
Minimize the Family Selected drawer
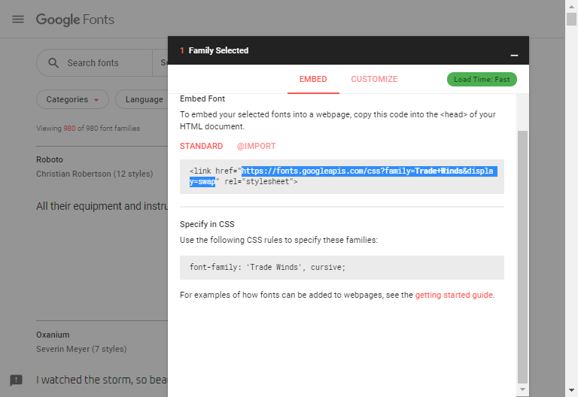click(x=514, y=55)
